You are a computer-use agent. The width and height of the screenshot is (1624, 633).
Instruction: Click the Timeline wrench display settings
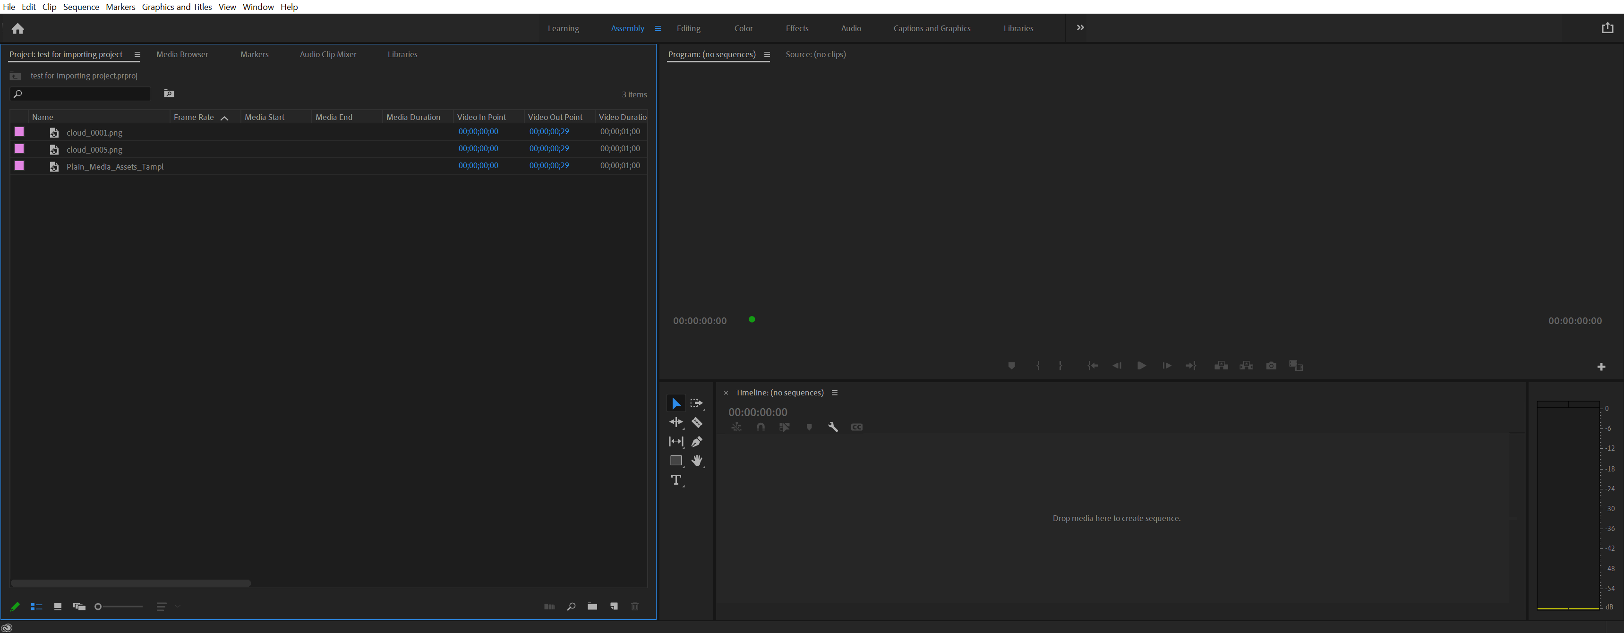pos(833,427)
